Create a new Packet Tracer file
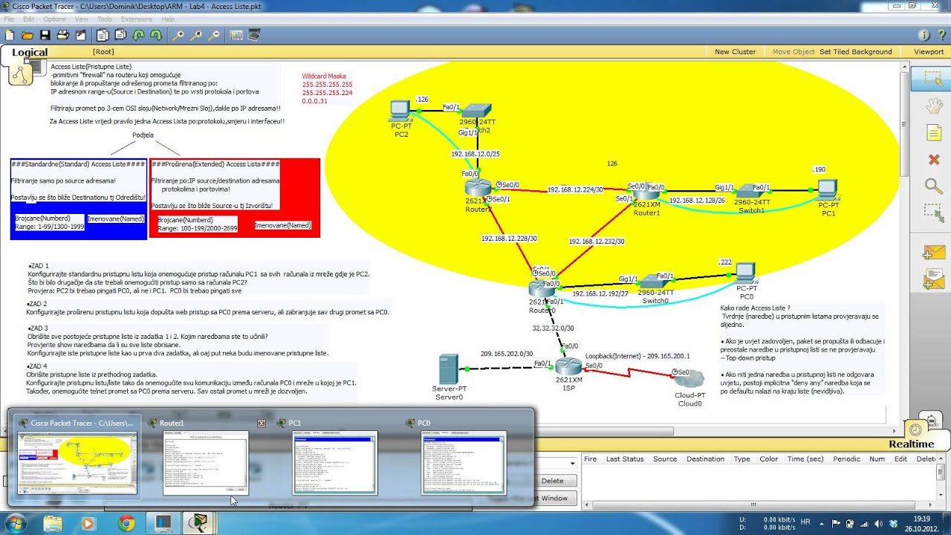This screenshot has height=535, width=951. point(10,35)
